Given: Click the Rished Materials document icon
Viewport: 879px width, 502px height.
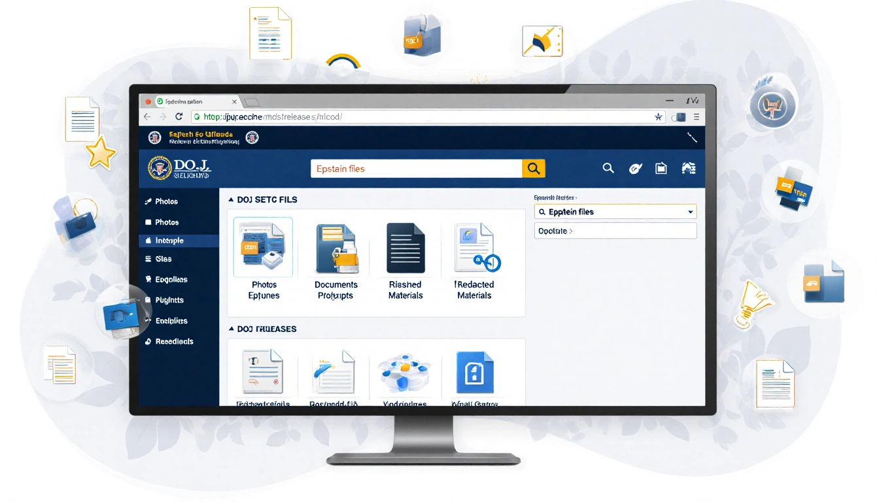Looking at the screenshot, I should pos(405,248).
